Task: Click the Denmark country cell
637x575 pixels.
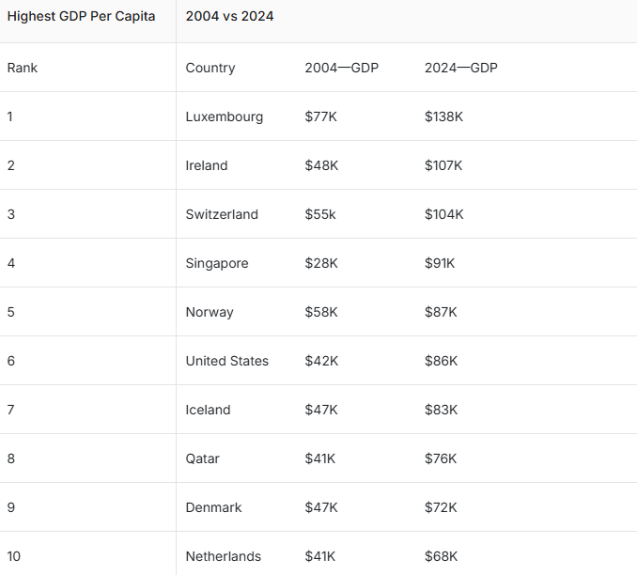Action: (214, 507)
